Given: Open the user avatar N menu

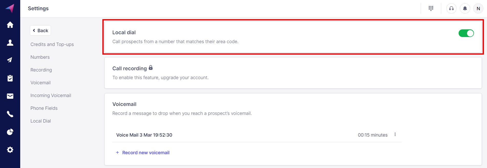Looking at the screenshot, I should pos(478,8).
